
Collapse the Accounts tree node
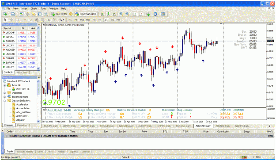pos(5,85)
